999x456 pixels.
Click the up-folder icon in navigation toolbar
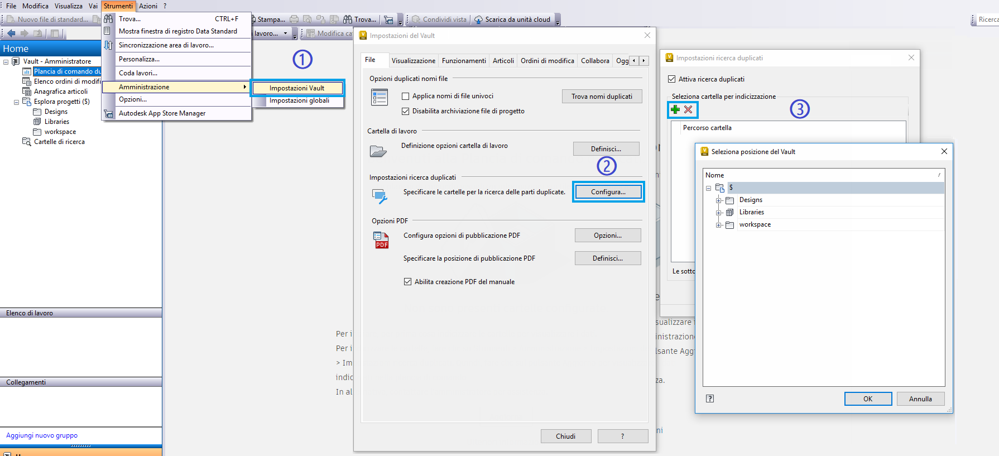38,33
